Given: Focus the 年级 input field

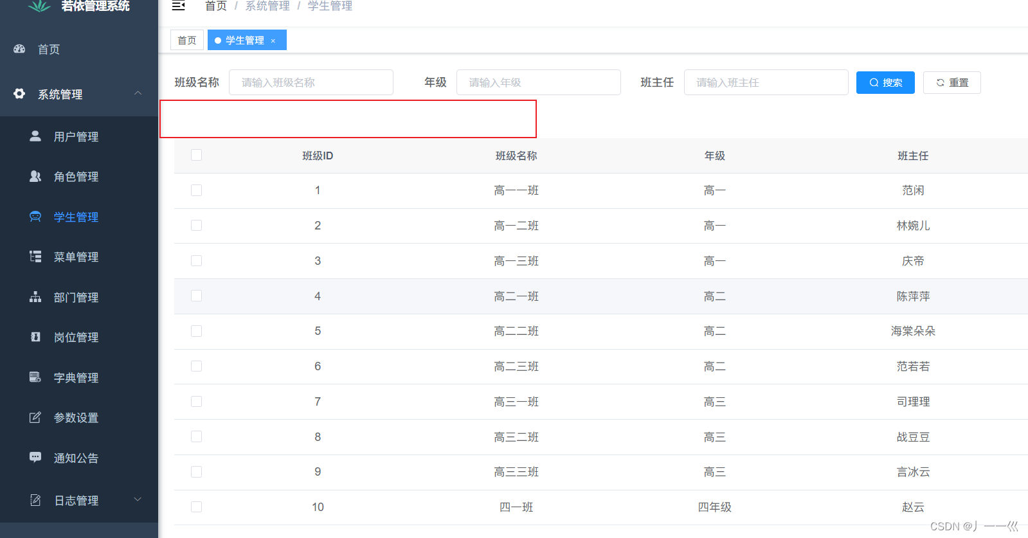Looking at the screenshot, I should [x=539, y=82].
